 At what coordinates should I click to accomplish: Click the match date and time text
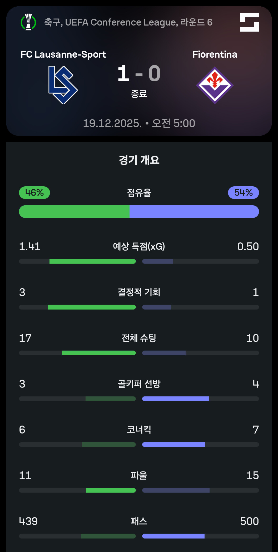point(139,123)
